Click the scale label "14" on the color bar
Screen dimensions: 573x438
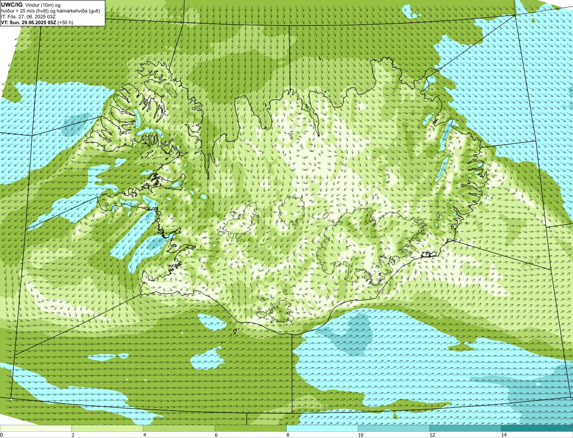coord(504,435)
